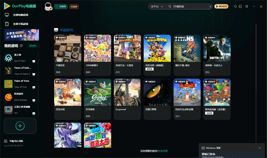Image resolution: width=267 pixels, height=158 pixels.
Task: Open the 100%鲜橙汁 Orange Juice game card
Action: (97, 55)
